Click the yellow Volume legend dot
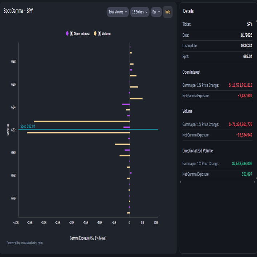The image size is (257, 257). (95, 33)
